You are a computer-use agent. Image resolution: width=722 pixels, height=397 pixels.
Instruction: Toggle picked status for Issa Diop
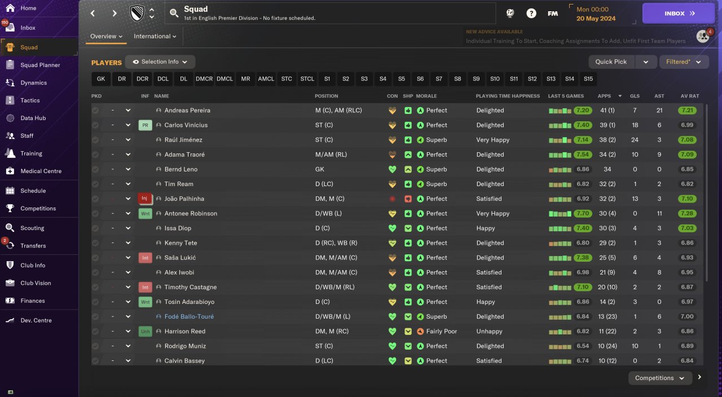95,228
